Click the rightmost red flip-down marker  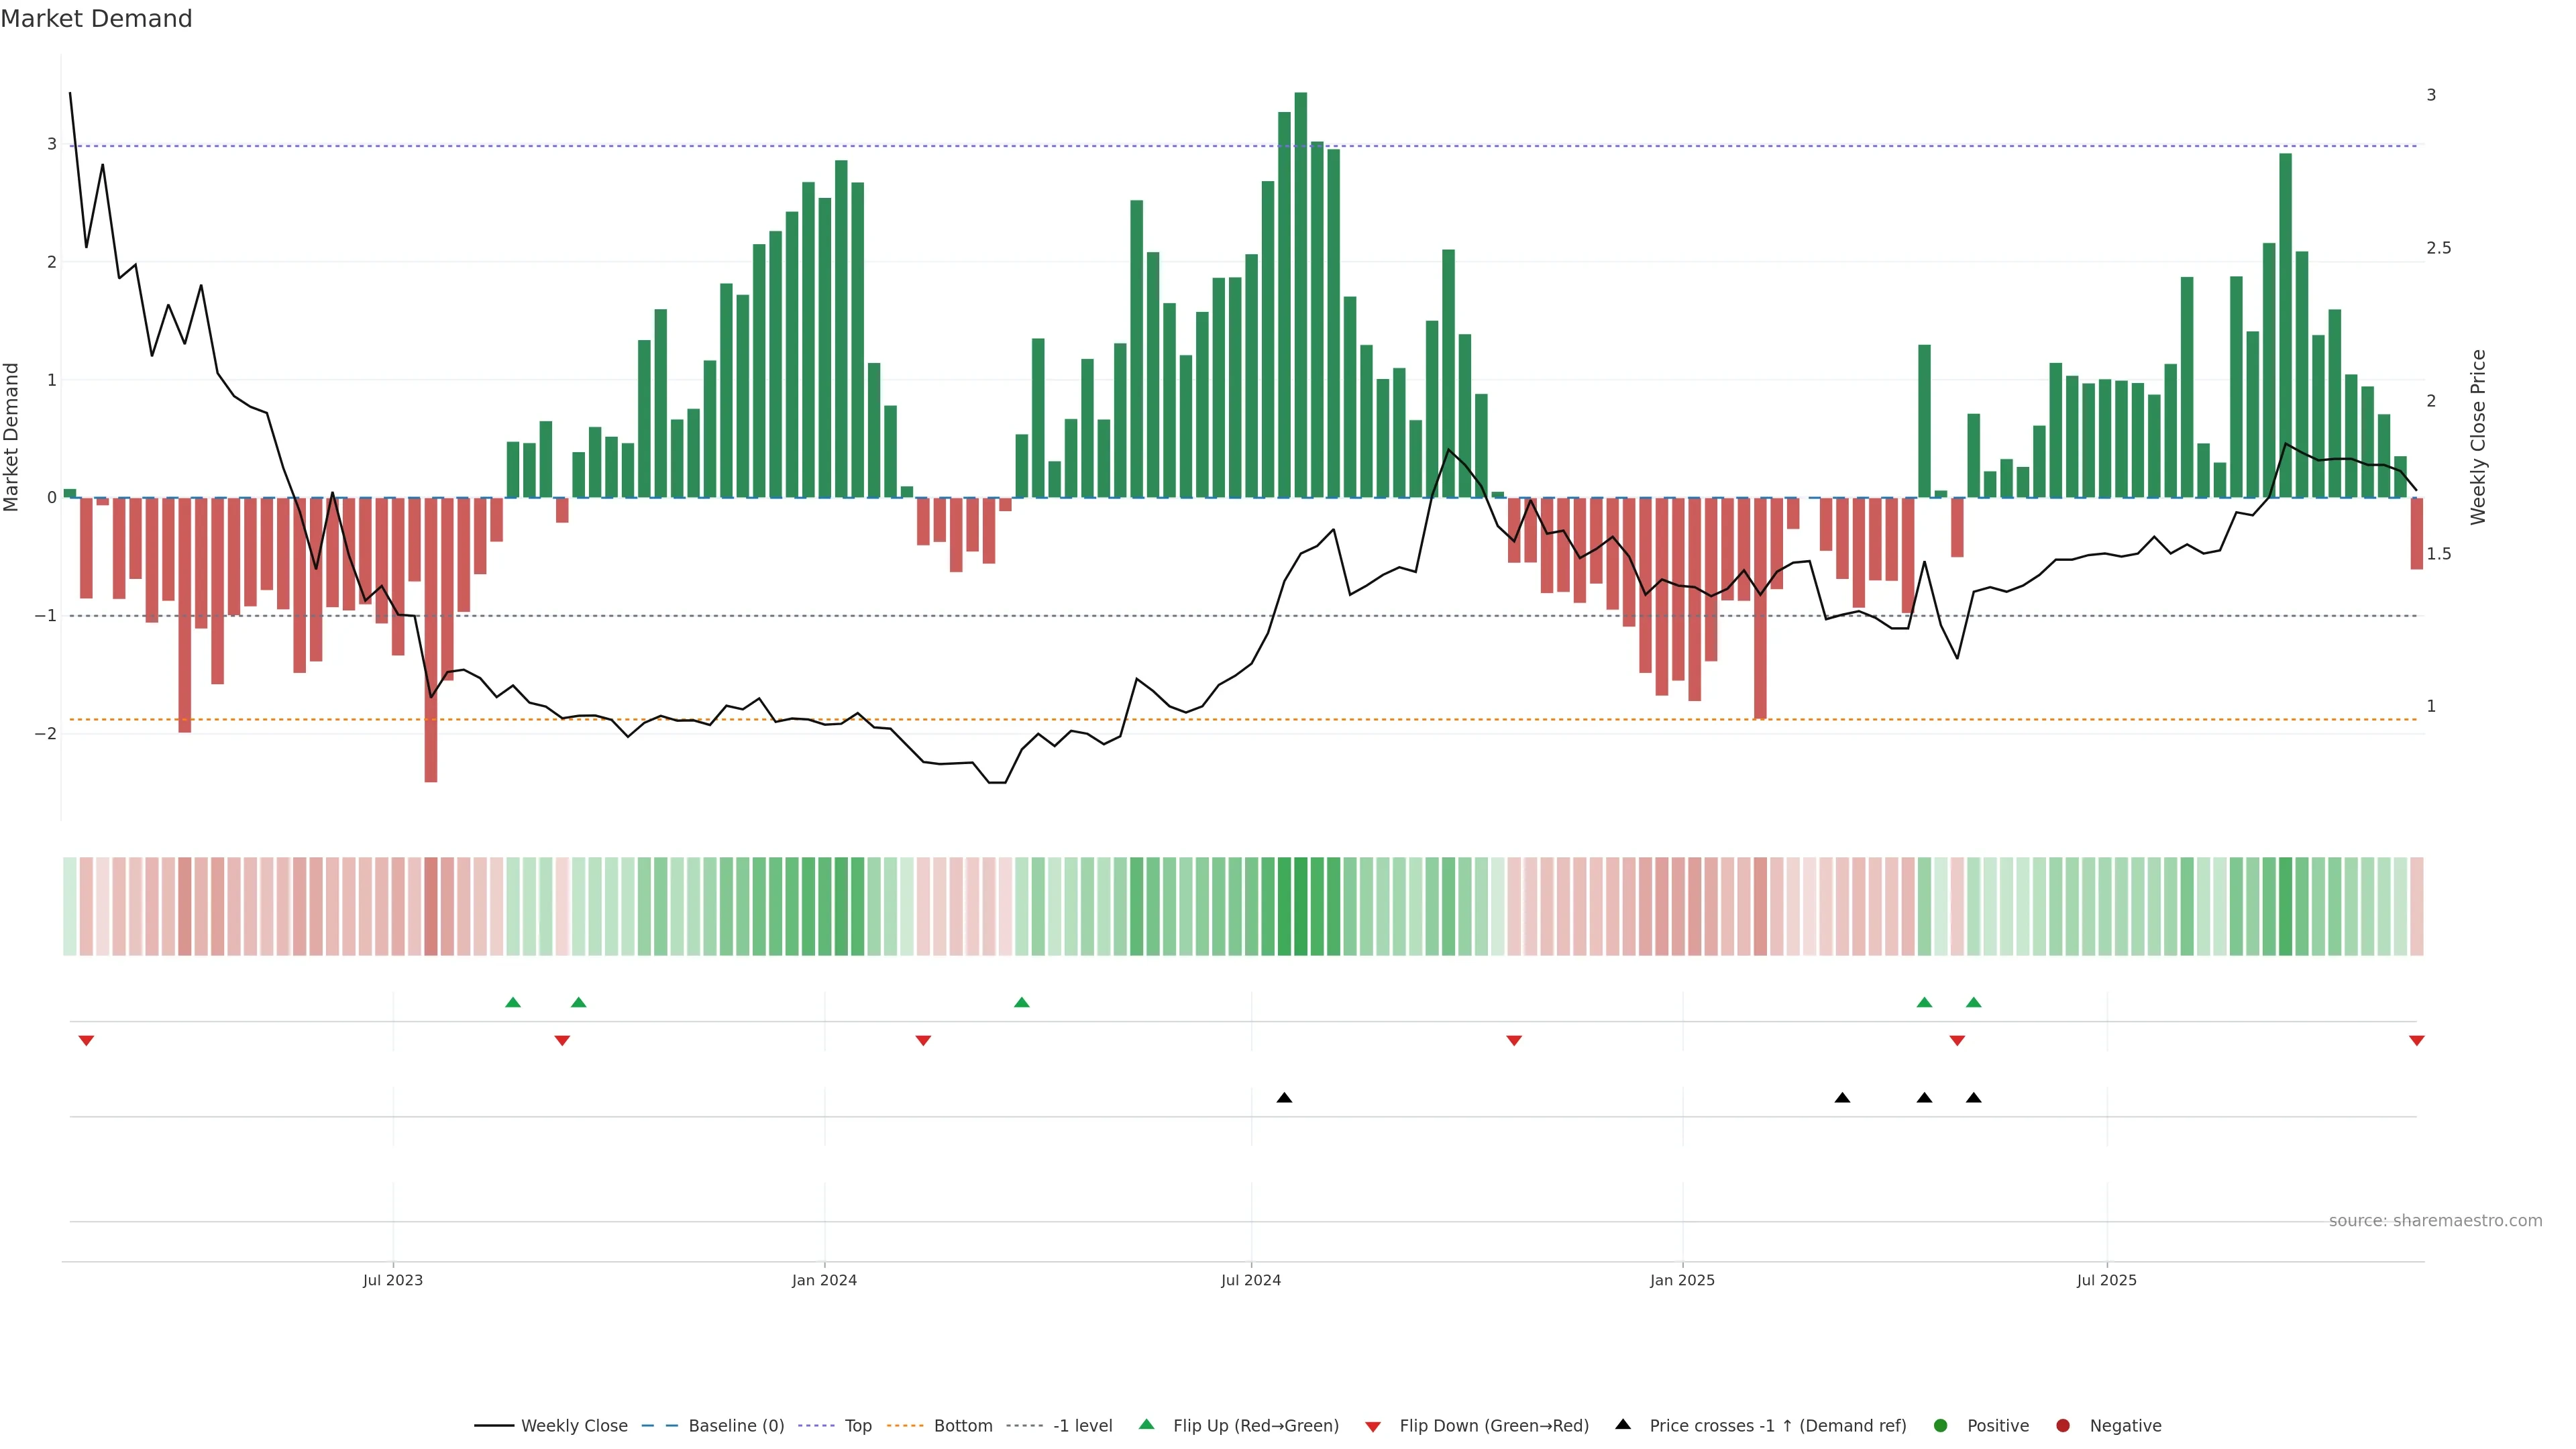pos(2416,1041)
